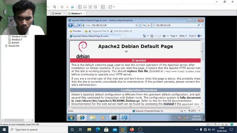Open Suggested Sites link

click(99, 31)
